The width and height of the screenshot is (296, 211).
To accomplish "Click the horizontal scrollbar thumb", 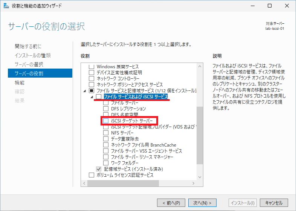I will [123, 183].
